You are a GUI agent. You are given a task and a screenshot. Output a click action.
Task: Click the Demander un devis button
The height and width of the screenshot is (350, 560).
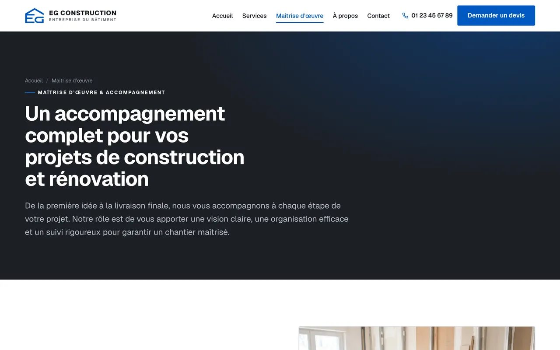coord(496,15)
